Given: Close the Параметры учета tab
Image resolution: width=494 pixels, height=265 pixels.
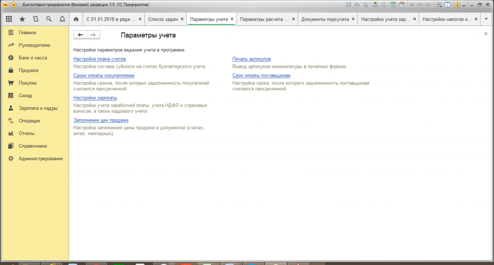Looking at the screenshot, I should pyautogui.click(x=232, y=19).
